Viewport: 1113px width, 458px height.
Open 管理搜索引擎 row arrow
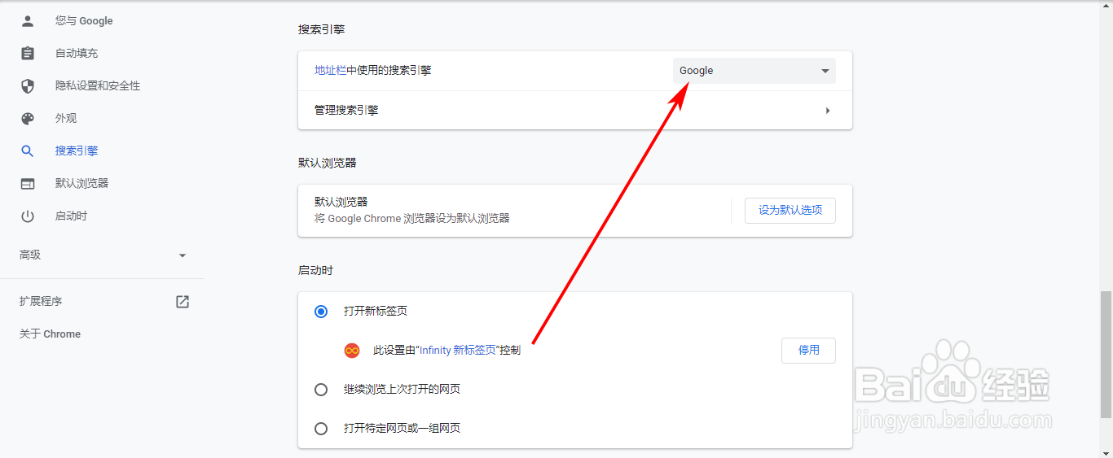tap(828, 111)
